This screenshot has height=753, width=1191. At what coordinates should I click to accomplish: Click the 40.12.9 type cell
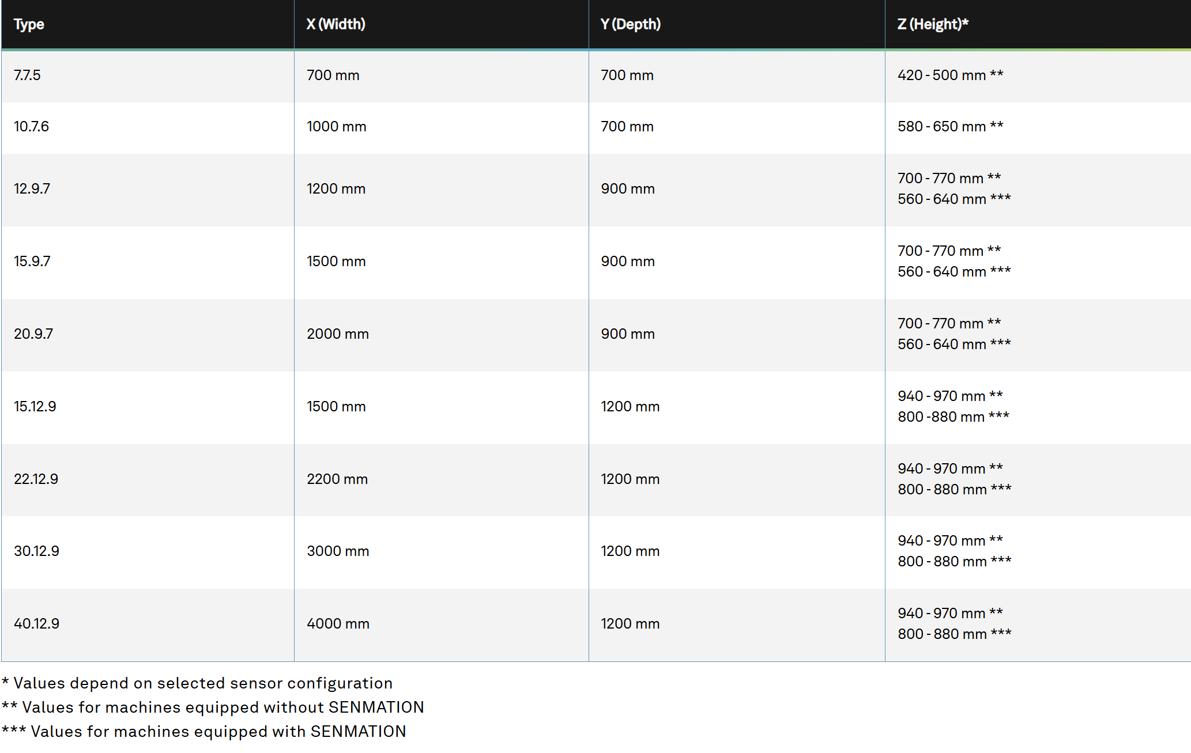[148, 625]
